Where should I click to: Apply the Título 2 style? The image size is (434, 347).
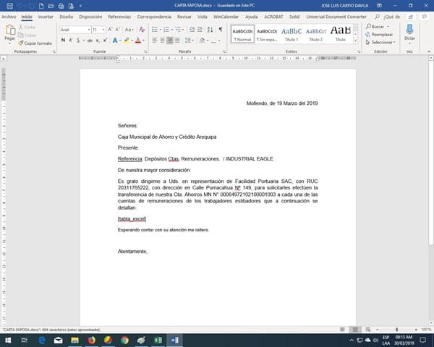tap(316, 34)
